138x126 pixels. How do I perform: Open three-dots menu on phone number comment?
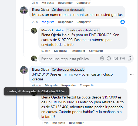(132, 74)
